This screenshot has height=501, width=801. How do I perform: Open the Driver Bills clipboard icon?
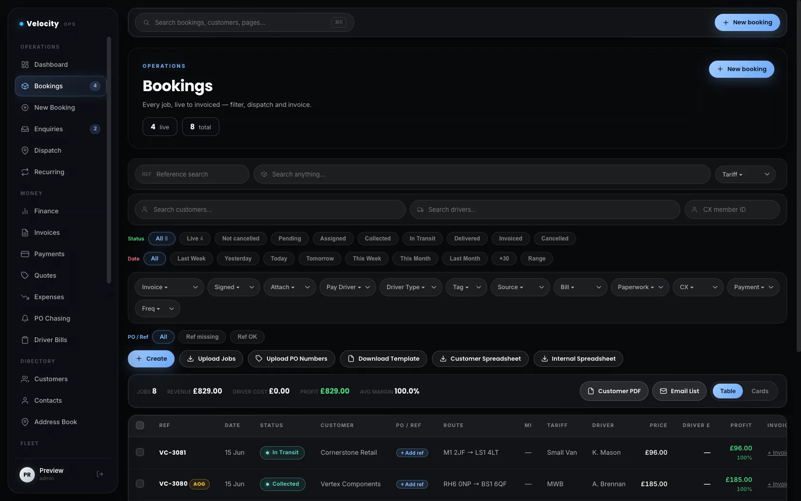point(25,340)
